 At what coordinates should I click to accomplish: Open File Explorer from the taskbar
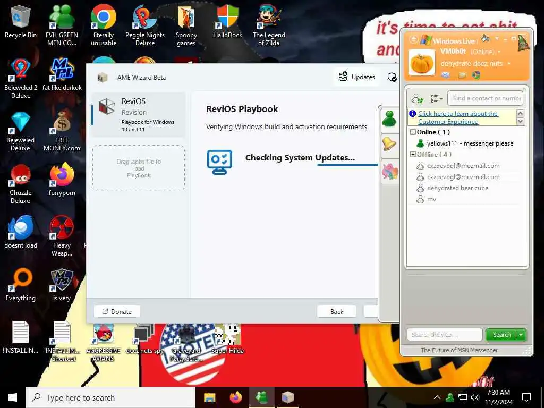point(209,397)
